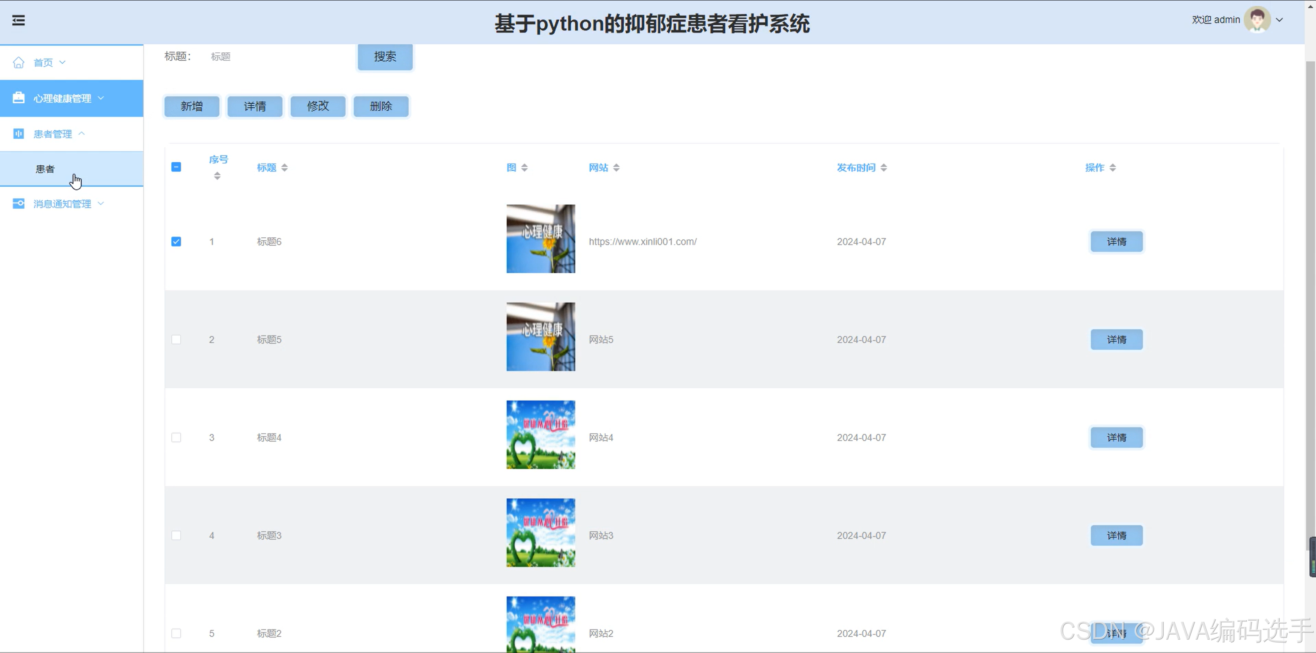This screenshot has height=653, width=1316.
Task: Click the briefcase icon for 心理健康管理
Action: tap(19, 97)
